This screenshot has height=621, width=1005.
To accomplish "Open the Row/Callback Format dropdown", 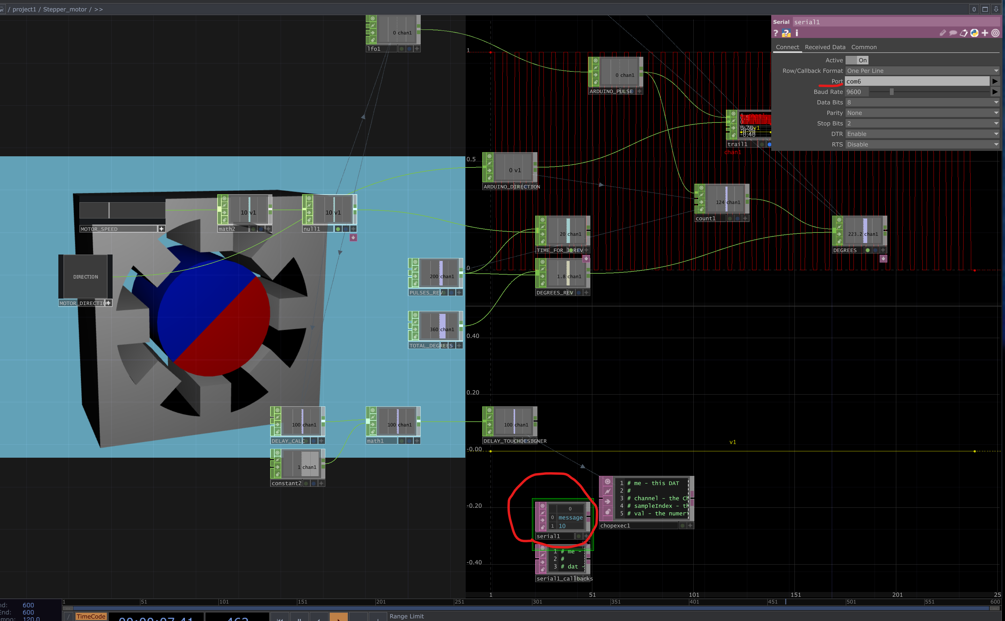I will click(922, 70).
